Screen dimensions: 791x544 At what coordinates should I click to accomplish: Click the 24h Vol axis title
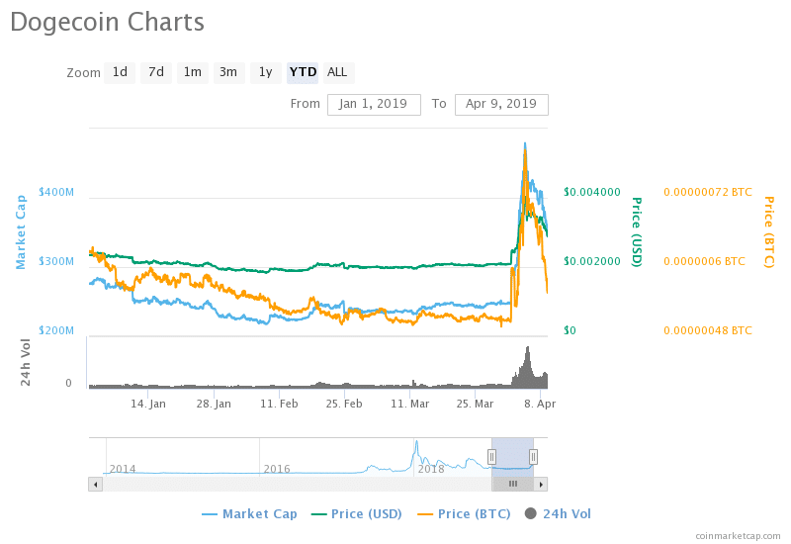point(26,362)
